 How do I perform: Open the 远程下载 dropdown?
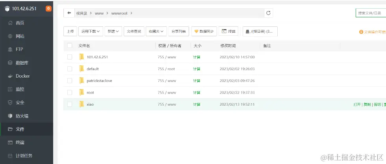[91, 31]
